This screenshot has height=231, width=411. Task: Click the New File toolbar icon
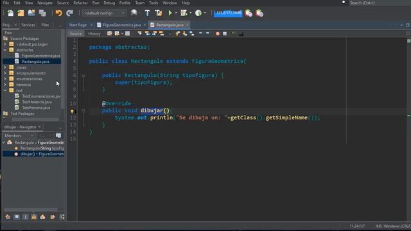coord(10,13)
